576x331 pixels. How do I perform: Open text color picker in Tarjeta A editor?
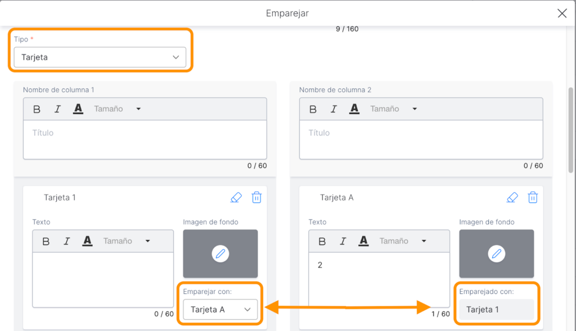click(363, 241)
